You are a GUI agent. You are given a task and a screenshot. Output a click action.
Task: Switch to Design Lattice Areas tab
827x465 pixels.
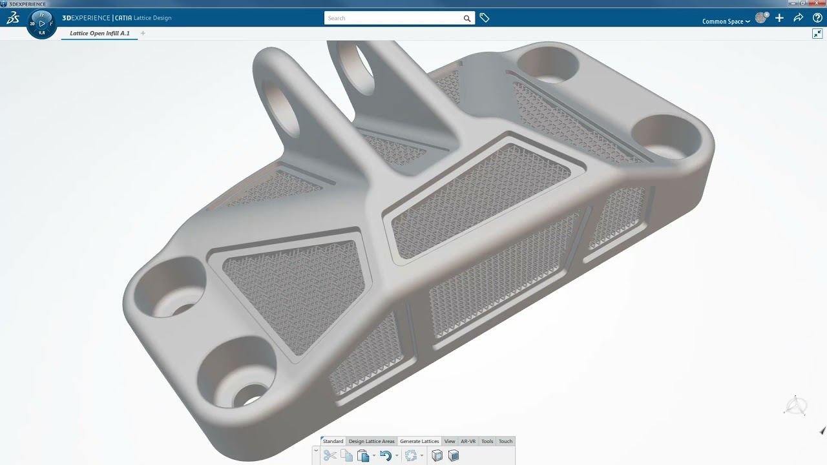click(x=372, y=441)
